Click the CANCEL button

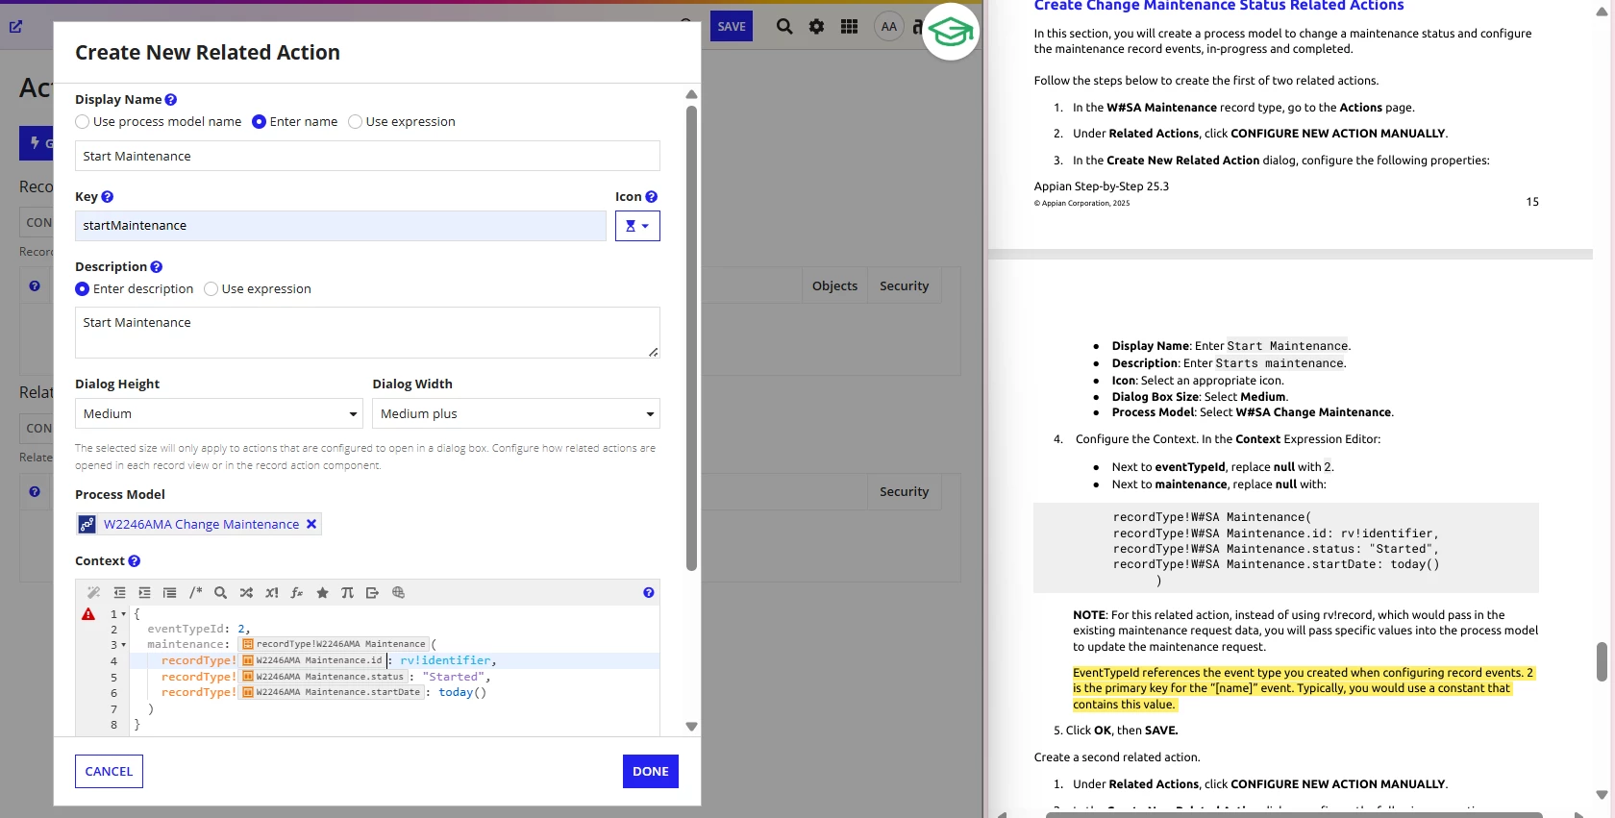coord(109,771)
